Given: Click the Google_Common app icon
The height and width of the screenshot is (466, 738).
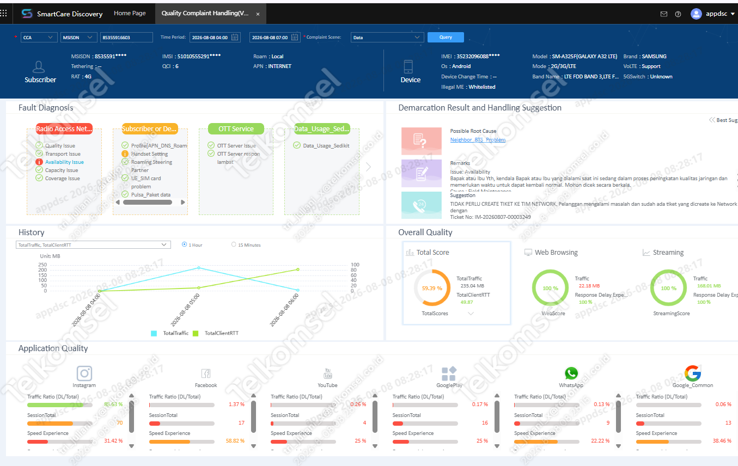Looking at the screenshot, I should pos(692,373).
